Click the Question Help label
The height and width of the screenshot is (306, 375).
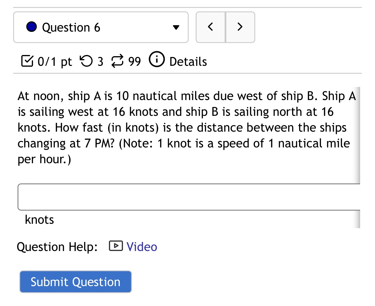point(58,247)
